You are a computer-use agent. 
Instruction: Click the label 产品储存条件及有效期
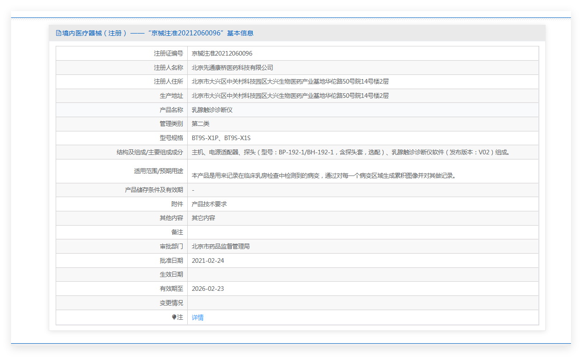[154, 190]
